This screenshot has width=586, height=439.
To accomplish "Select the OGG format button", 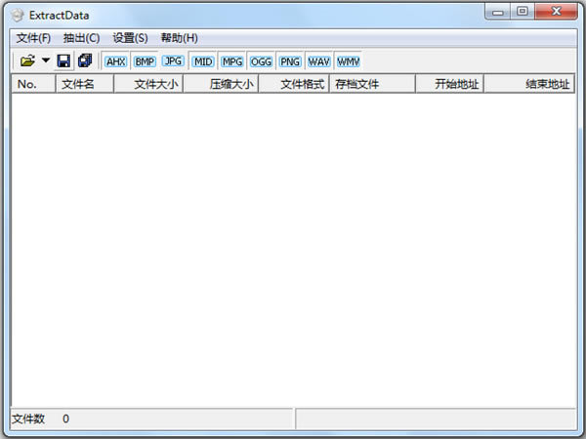I will click(262, 61).
